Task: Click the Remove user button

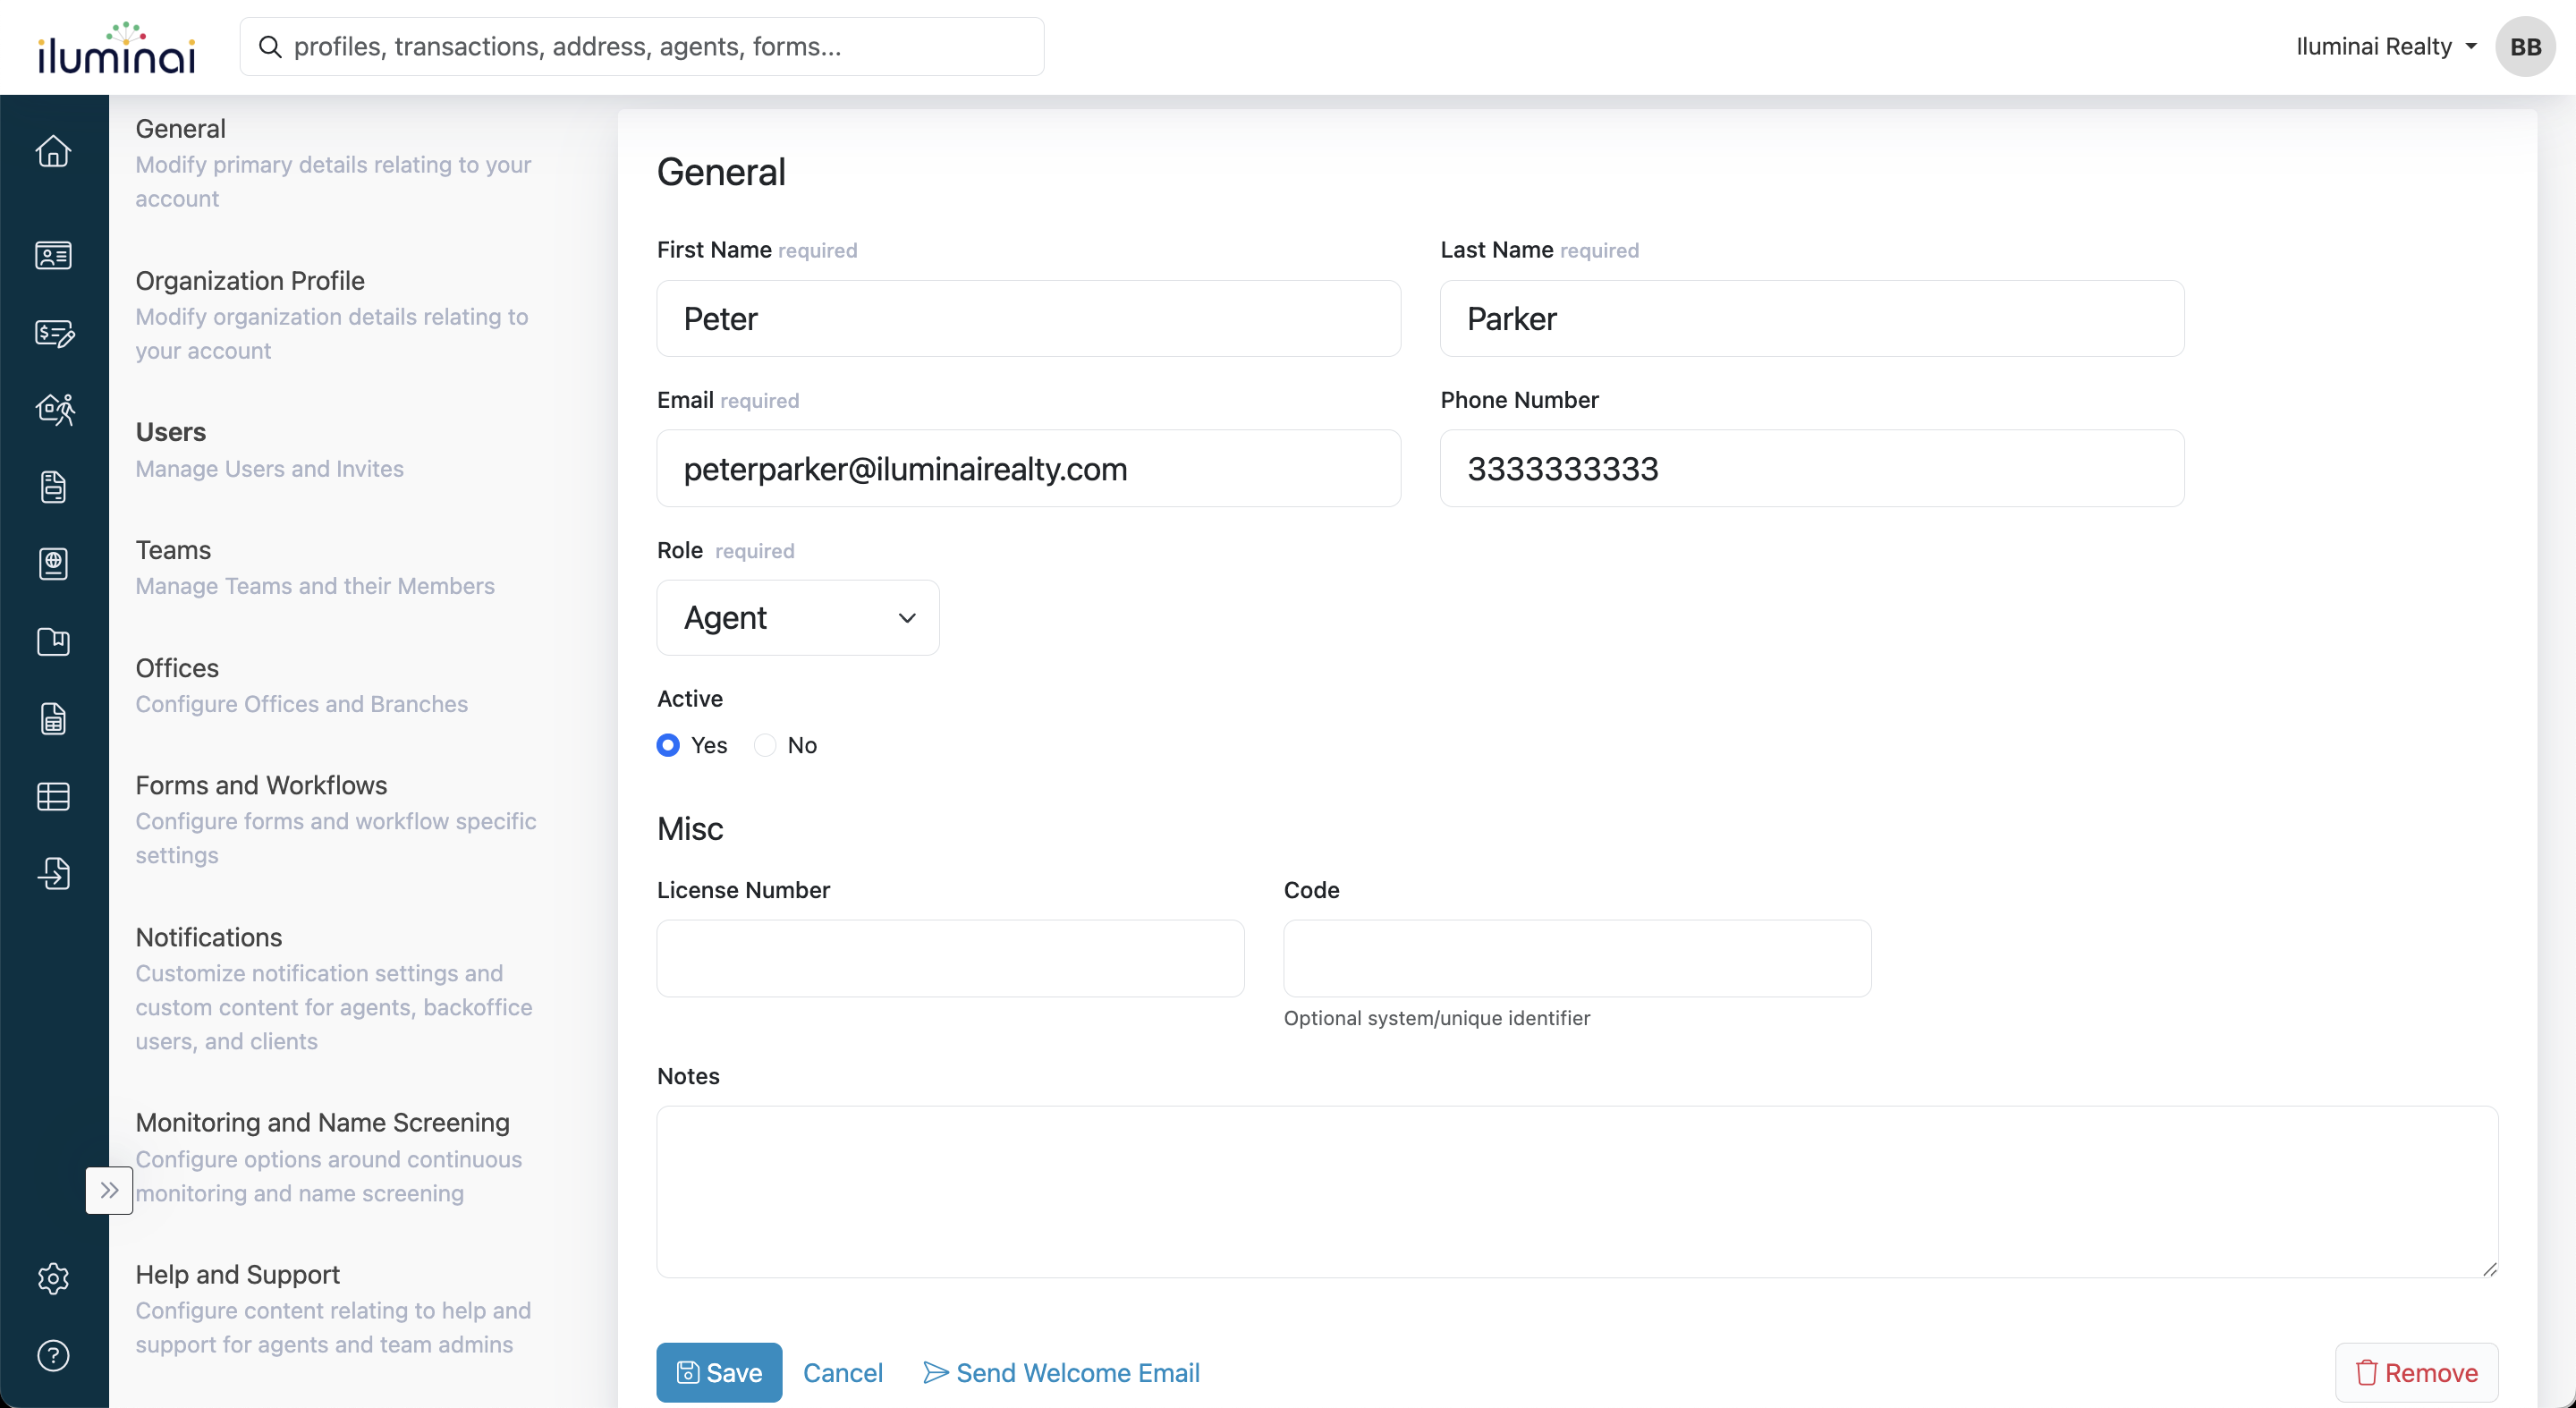Action: [x=2416, y=1372]
